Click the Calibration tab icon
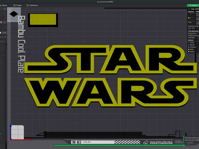The width and height of the screenshot is (199, 149). (27, 5)
